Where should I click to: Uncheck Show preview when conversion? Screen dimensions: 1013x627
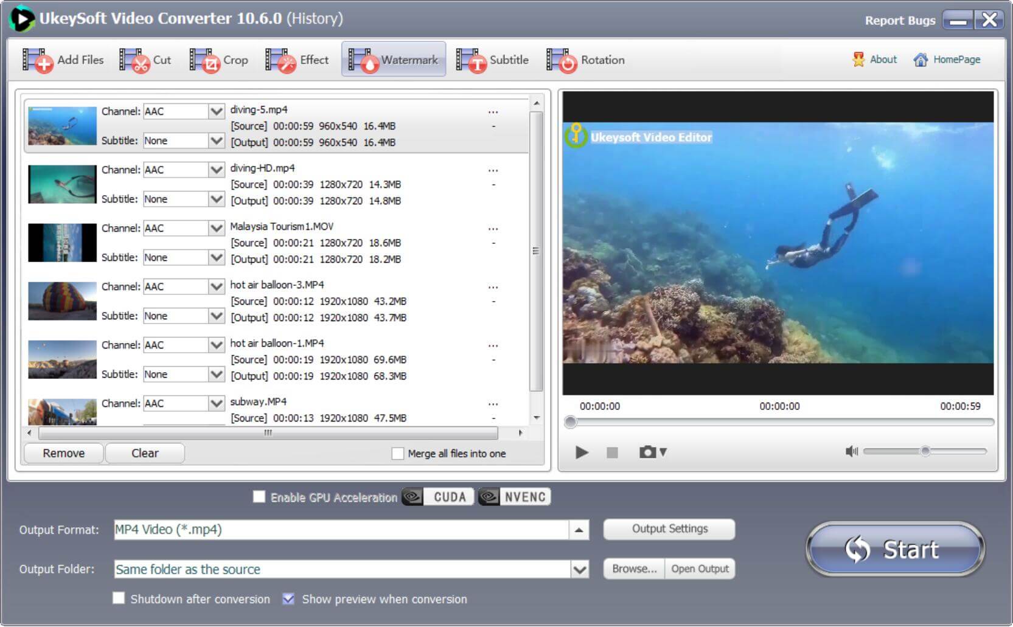tap(288, 599)
